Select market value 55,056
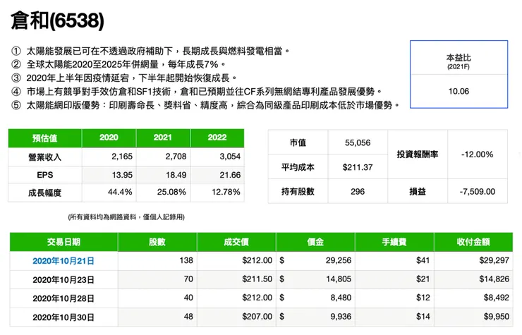 pyautogui.click(x=358, y=142)
